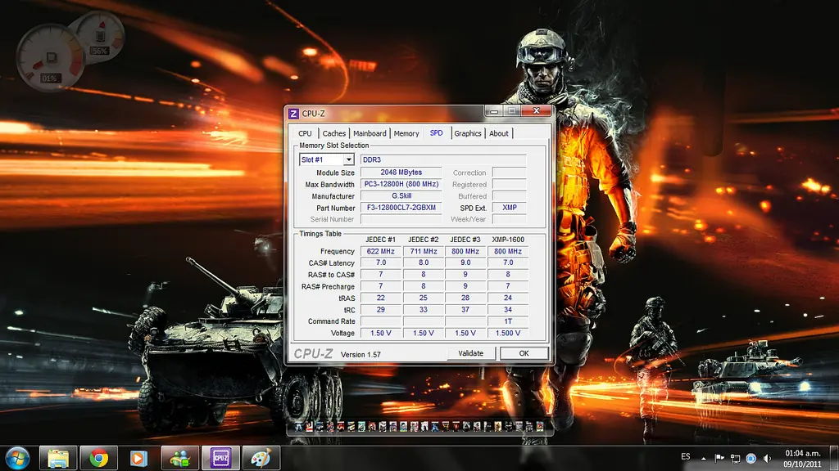The width and height of the screenshot is (839, 471).
Task: Open the Paint taskbar icon
Action: pyautogui.click(x=261, y=458)
